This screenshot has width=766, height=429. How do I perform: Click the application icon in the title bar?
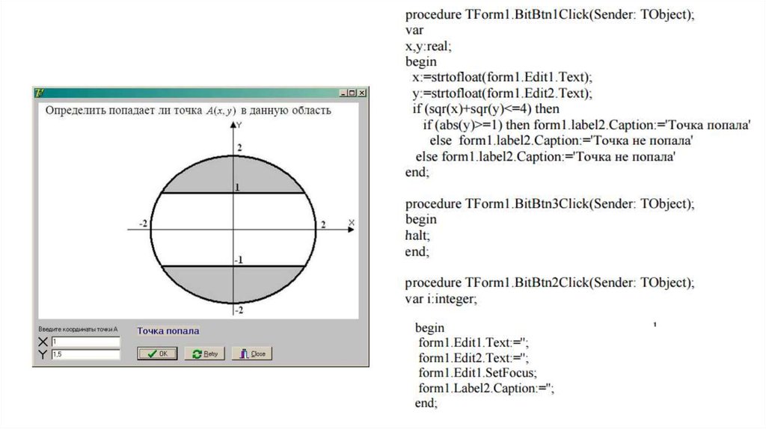pos(39,93)
